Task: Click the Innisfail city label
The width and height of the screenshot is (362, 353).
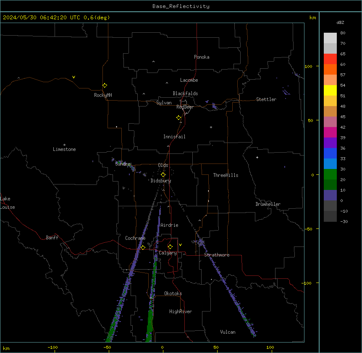Action: 174,137
